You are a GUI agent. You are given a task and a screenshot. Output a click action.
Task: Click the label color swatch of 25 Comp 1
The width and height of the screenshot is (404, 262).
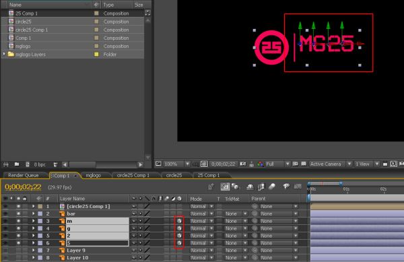click(96, 13)
